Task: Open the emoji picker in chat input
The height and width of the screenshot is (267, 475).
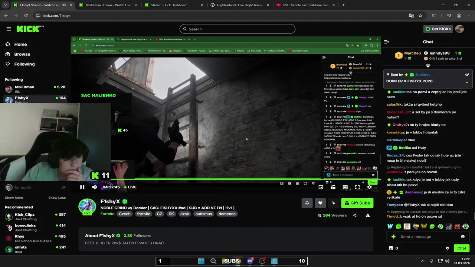Action: 463,237
